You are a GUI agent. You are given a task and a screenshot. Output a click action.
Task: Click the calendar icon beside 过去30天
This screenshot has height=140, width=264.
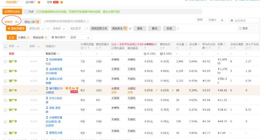point(232,20)
